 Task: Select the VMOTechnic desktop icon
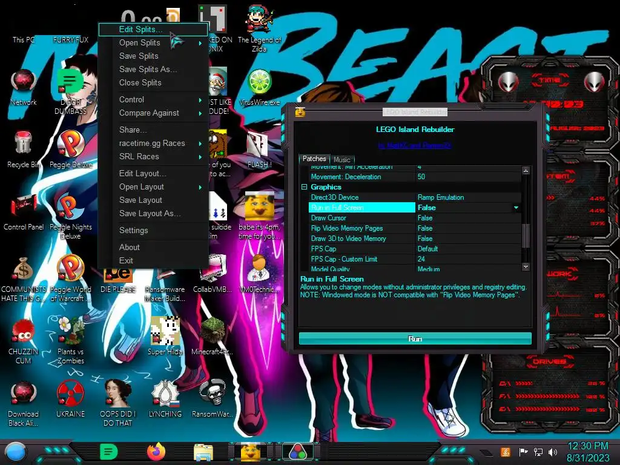point(259,274)
